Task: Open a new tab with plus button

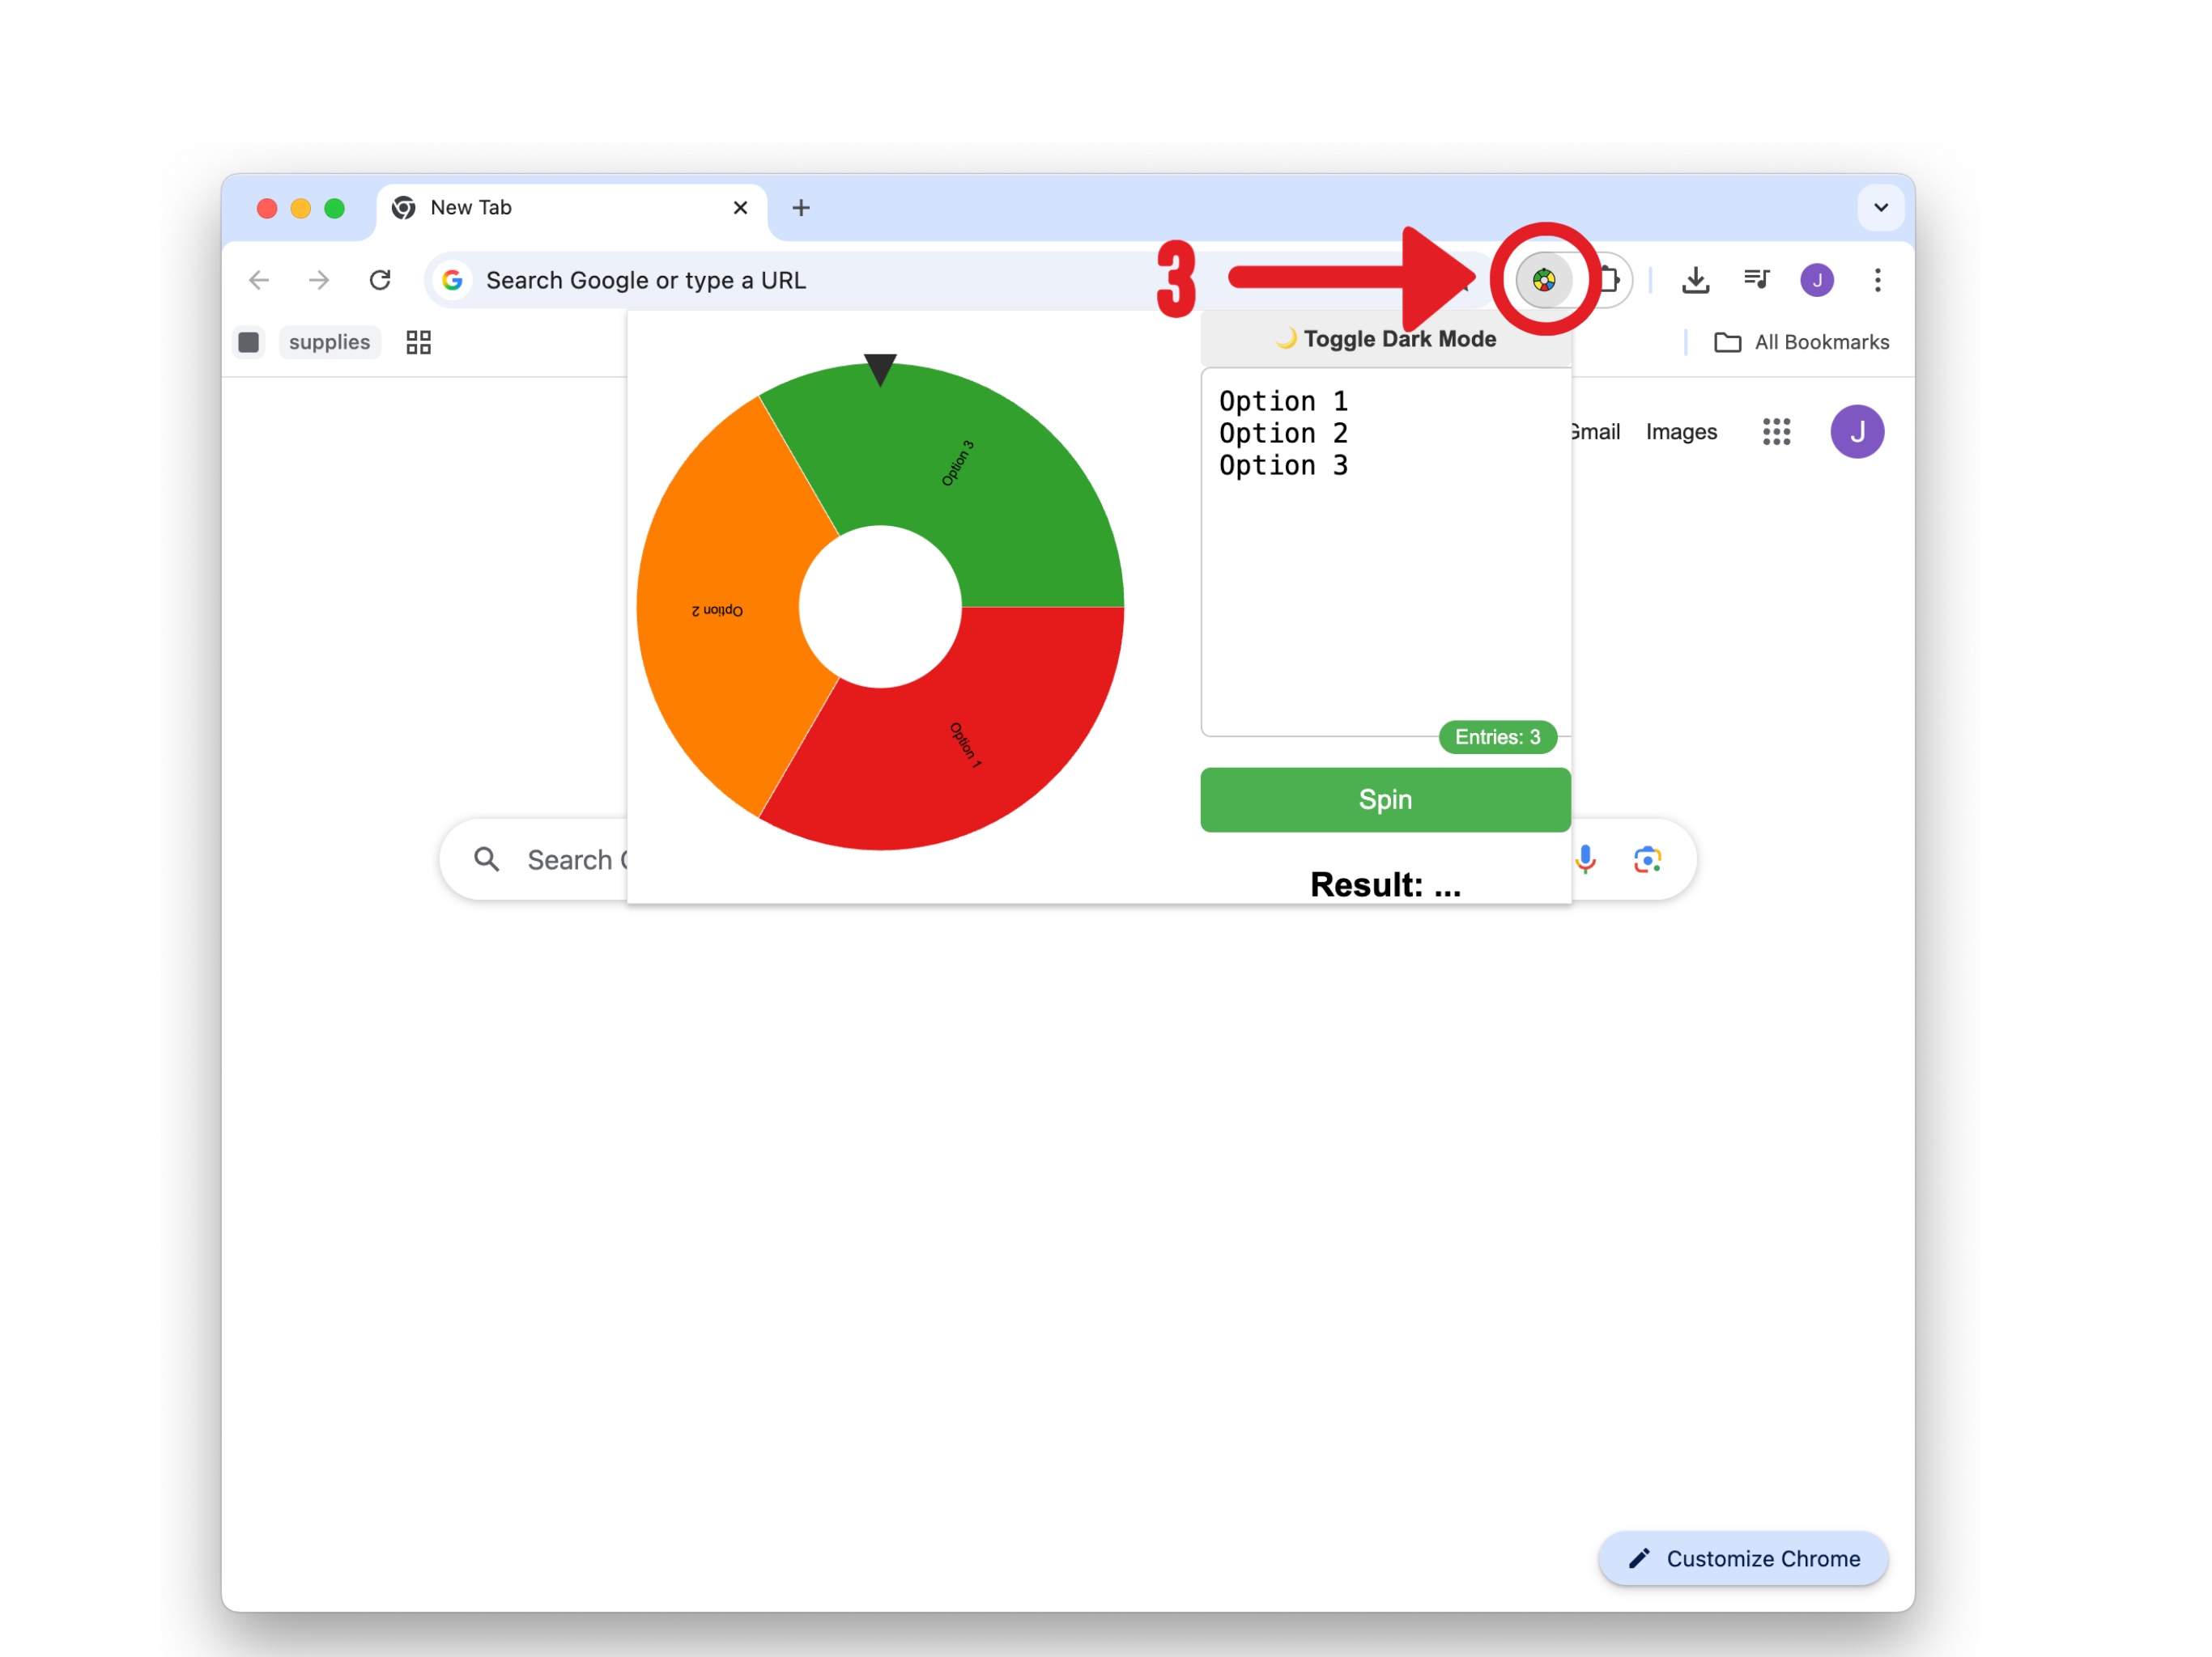Action: (801, 208)
